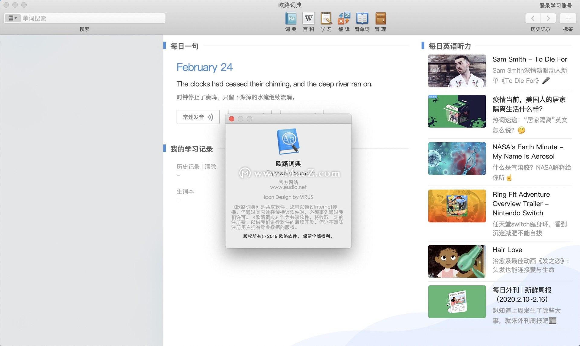The width and height of the screenshot is (580, 346).
Task: Click the 欧路词典 app icon in dialog
Action: pyautogui.click(x=288, y=141)
